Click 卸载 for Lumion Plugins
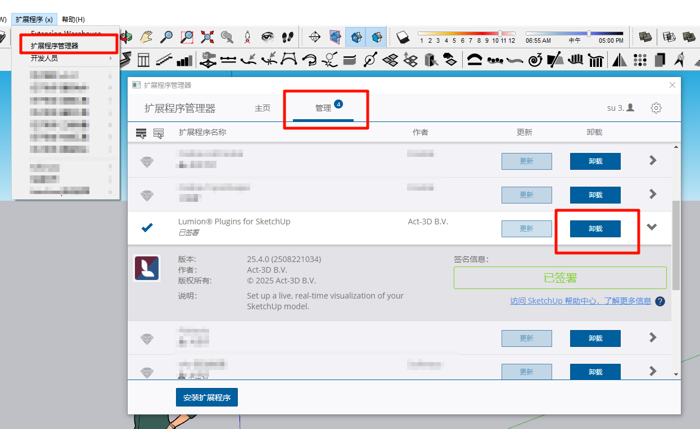Image resolution: width=700 pixels, height=429 pixels. (x=595, y=228)
